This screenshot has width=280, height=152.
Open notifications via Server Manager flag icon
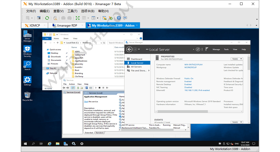pos(207,49)
